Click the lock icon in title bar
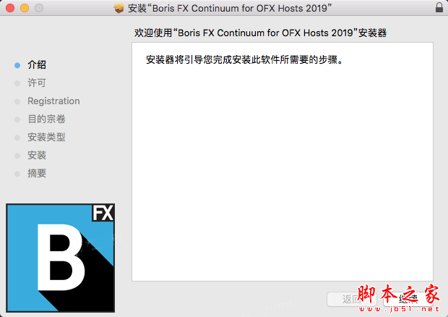448x317 pixels. (439, 8)
